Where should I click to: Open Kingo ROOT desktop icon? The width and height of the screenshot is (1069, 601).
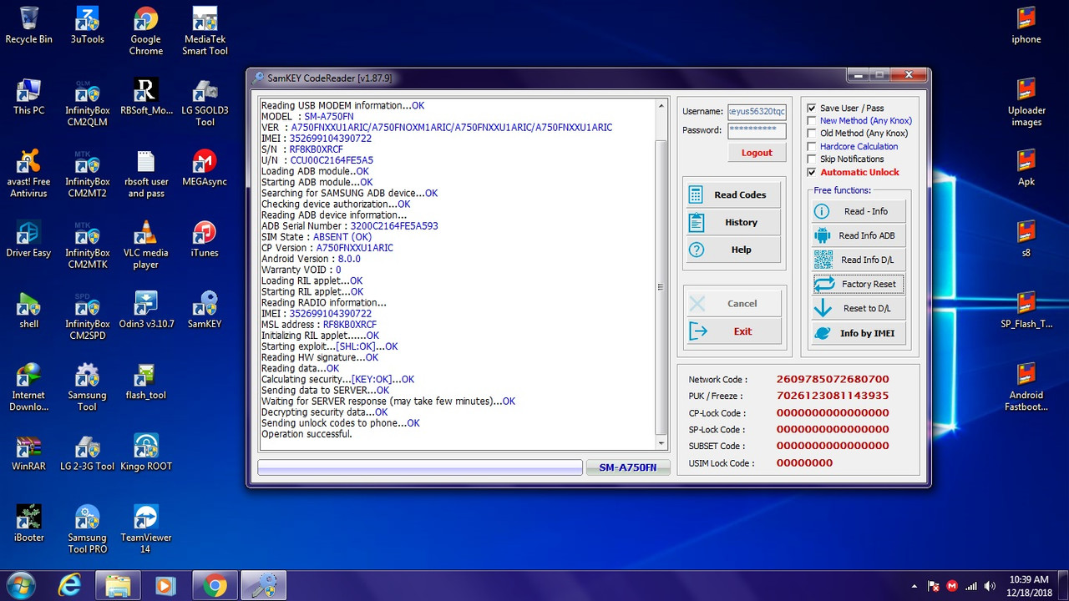coord(145,452)
